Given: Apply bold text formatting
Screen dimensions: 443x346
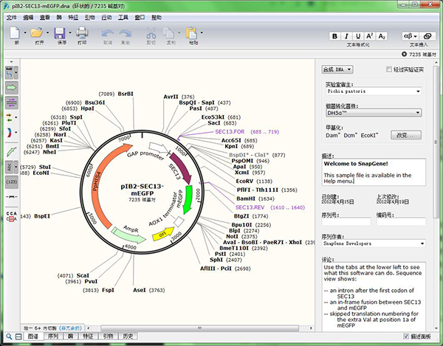Looking at the screenshot, I should [x=334, y=36].
